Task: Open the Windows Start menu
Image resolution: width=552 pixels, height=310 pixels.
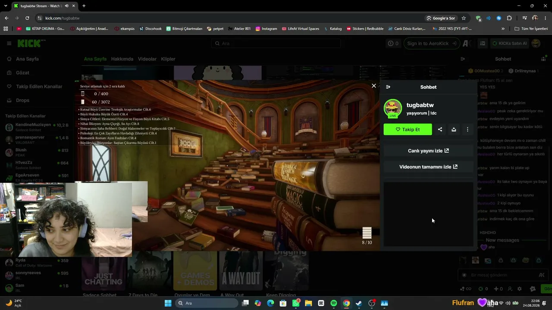Action: (168, 303)
